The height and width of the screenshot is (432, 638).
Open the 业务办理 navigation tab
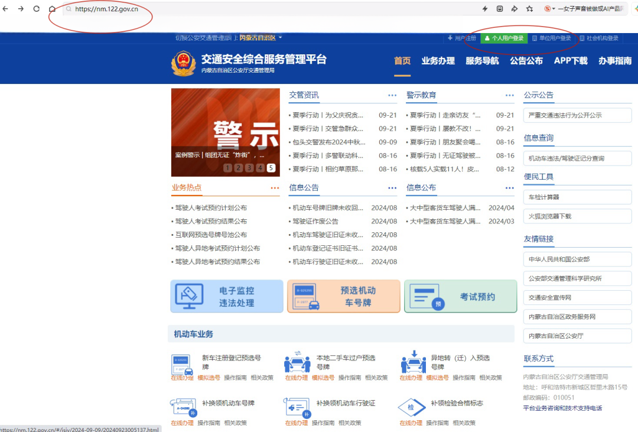point(438,61)
